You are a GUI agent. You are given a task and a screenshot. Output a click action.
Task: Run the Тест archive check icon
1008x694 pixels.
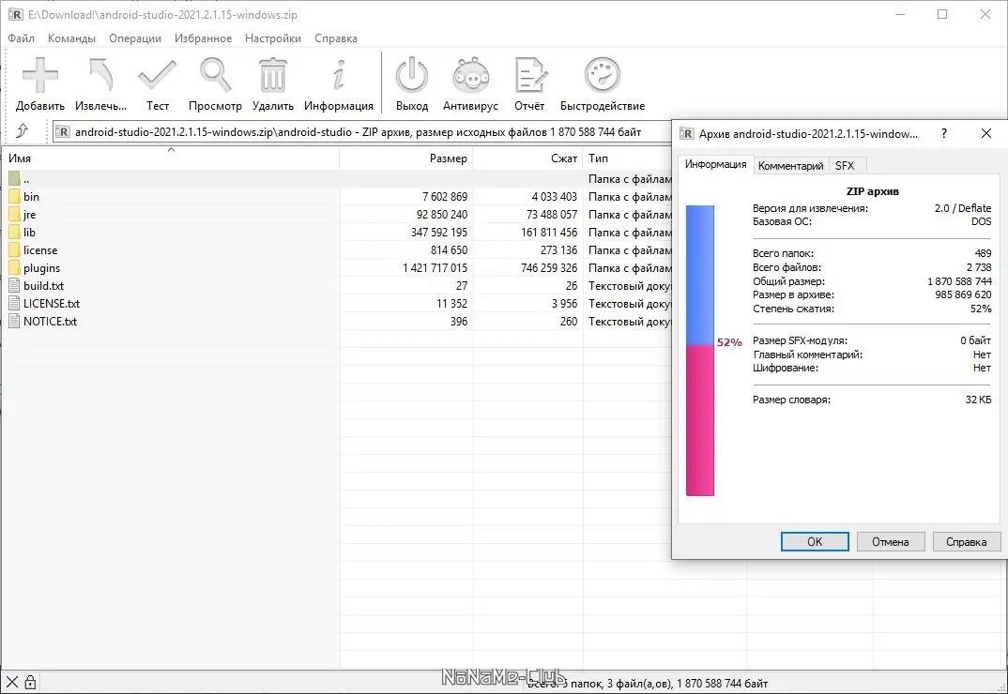pos(157,75)
